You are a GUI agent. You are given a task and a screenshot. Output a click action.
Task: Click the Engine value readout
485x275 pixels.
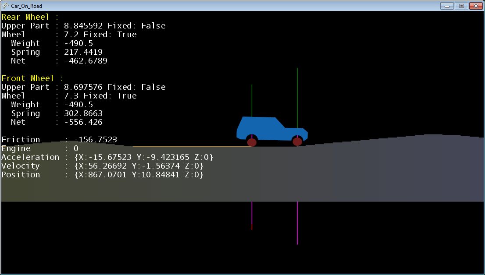click(x=76, y=148)
